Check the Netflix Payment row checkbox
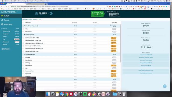Screen dimensions: 172x97 click(23, 40)
